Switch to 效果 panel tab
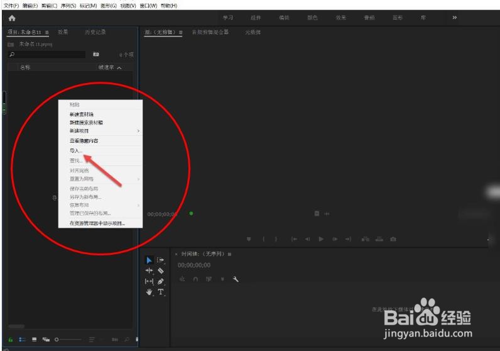Image resolution: width=500 pixels, height=351 pixels. (63, 32)
